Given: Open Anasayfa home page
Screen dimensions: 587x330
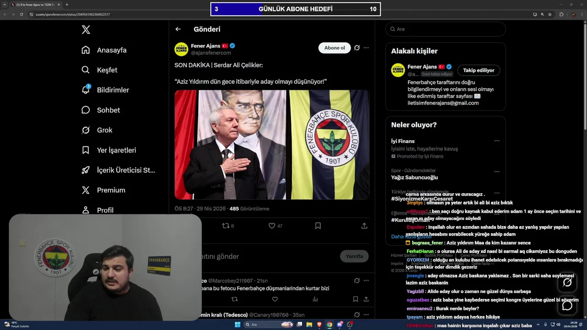Looking at the screenshot, I should click(104, 50).
